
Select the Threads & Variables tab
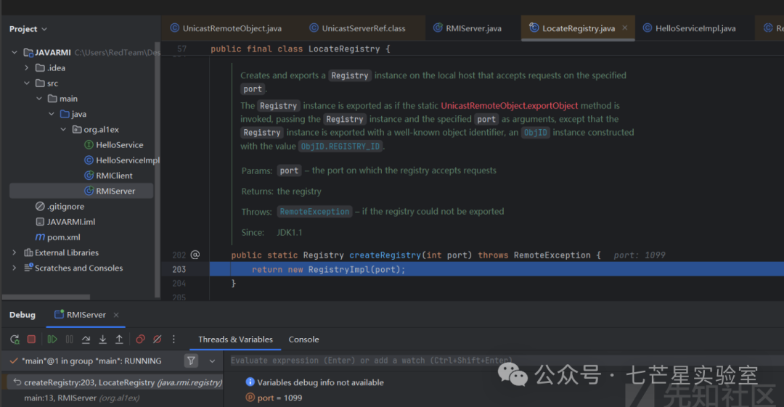pyautogui.click(x=235, y=339)
